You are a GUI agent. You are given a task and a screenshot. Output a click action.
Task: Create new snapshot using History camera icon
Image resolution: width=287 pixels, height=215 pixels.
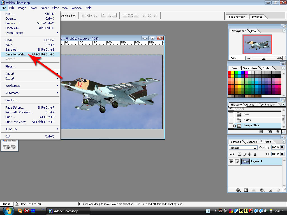[x=270, y=132]
